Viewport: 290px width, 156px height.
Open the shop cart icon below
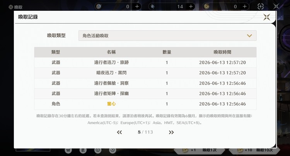click(68, 150)
